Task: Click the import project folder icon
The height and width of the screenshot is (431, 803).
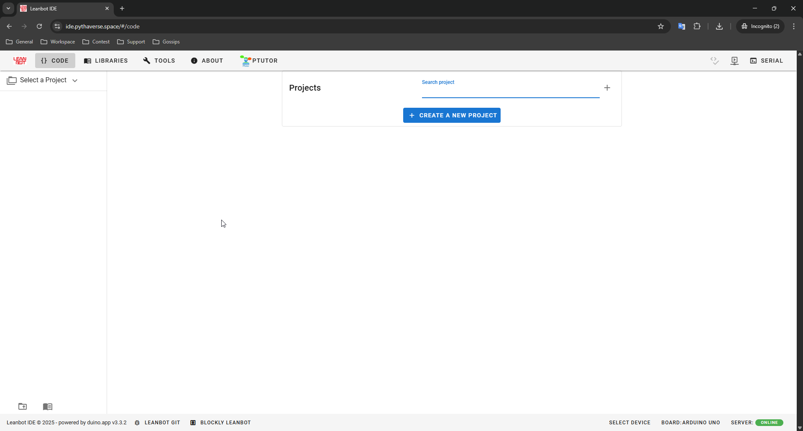Action: pyautogui.click(x=23, y=406)
